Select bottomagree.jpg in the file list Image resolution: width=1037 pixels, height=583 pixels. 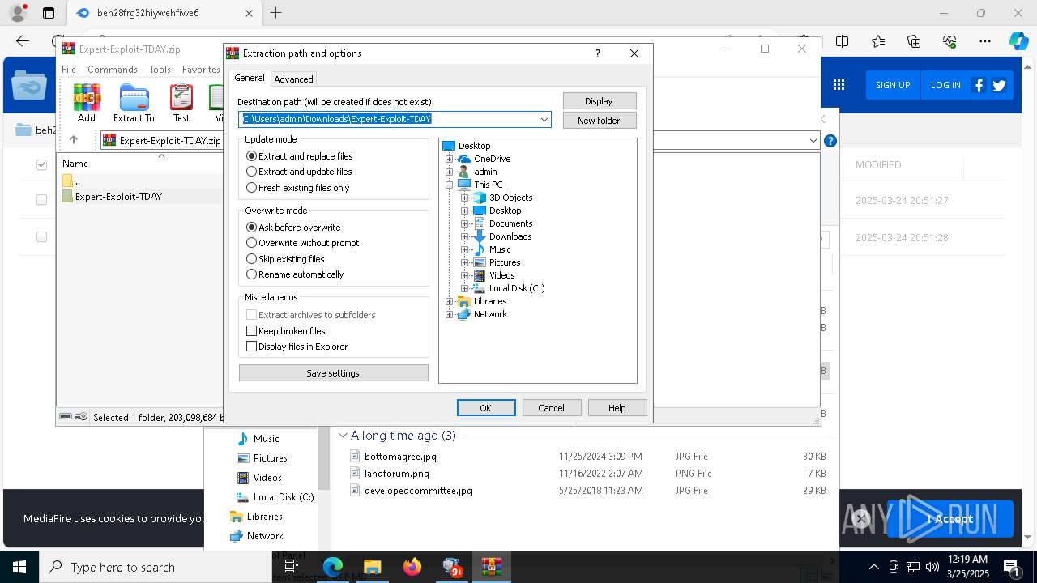[x=400, y=457]
